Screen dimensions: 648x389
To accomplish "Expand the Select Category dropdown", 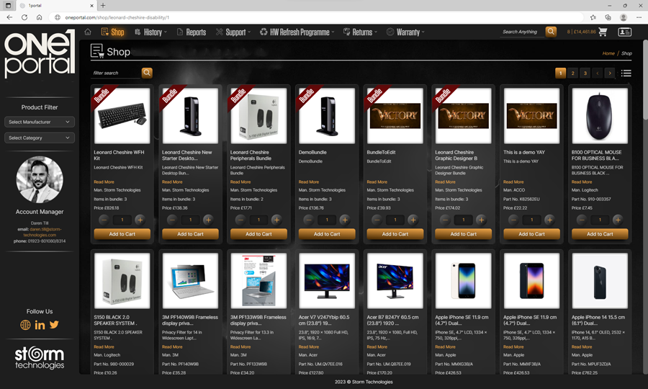I will (40, 138).
